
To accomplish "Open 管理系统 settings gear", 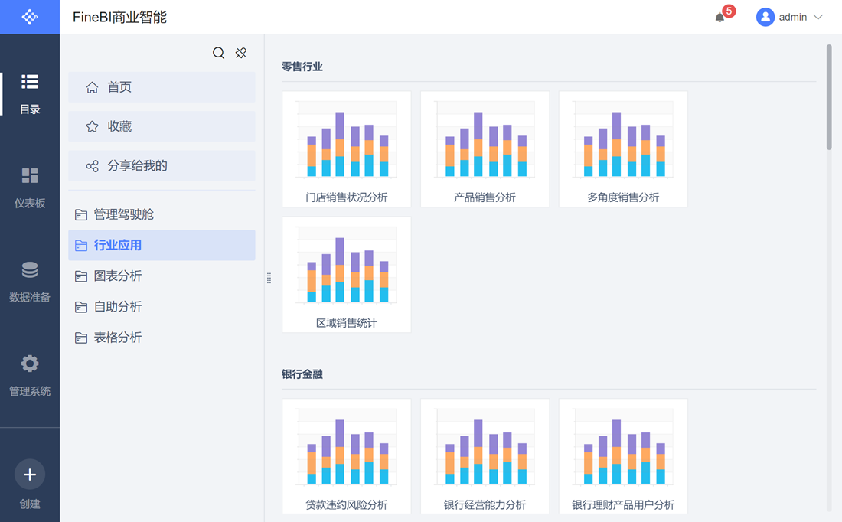I will pyautogui.click(x=30, y=374).
